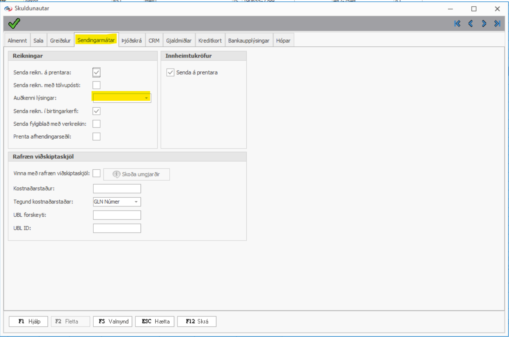Click the Kostnaðarstaður input field
This screenshot has width=509, height=337.
tap(117, 189)
